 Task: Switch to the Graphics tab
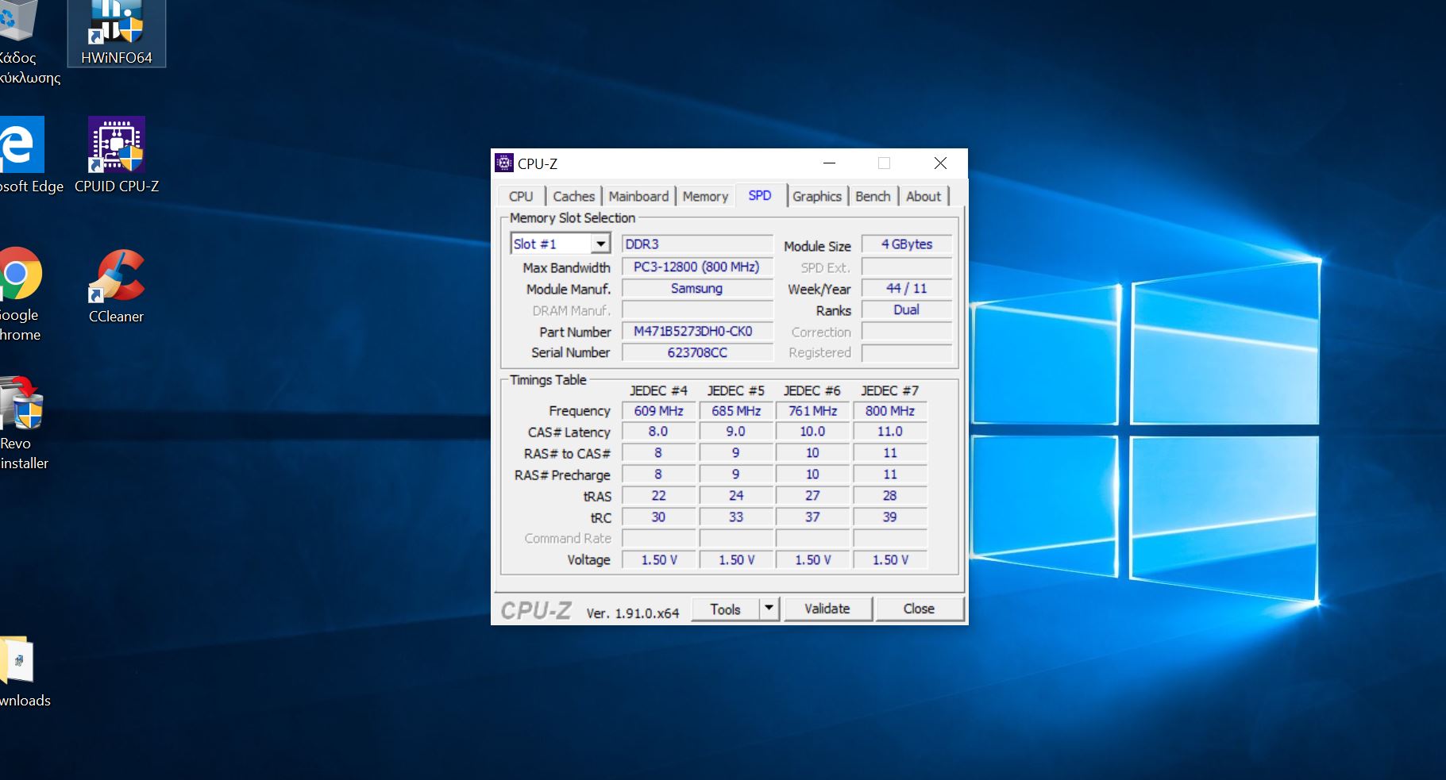(816, 196)
